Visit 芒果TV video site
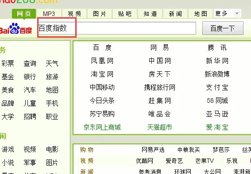Image resolution: width=251 pixels, height=174 pixels. tap(205, 161)
